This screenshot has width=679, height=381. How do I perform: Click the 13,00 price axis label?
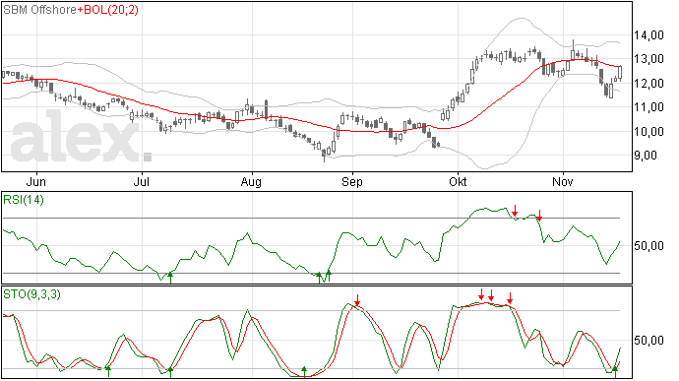648,59
